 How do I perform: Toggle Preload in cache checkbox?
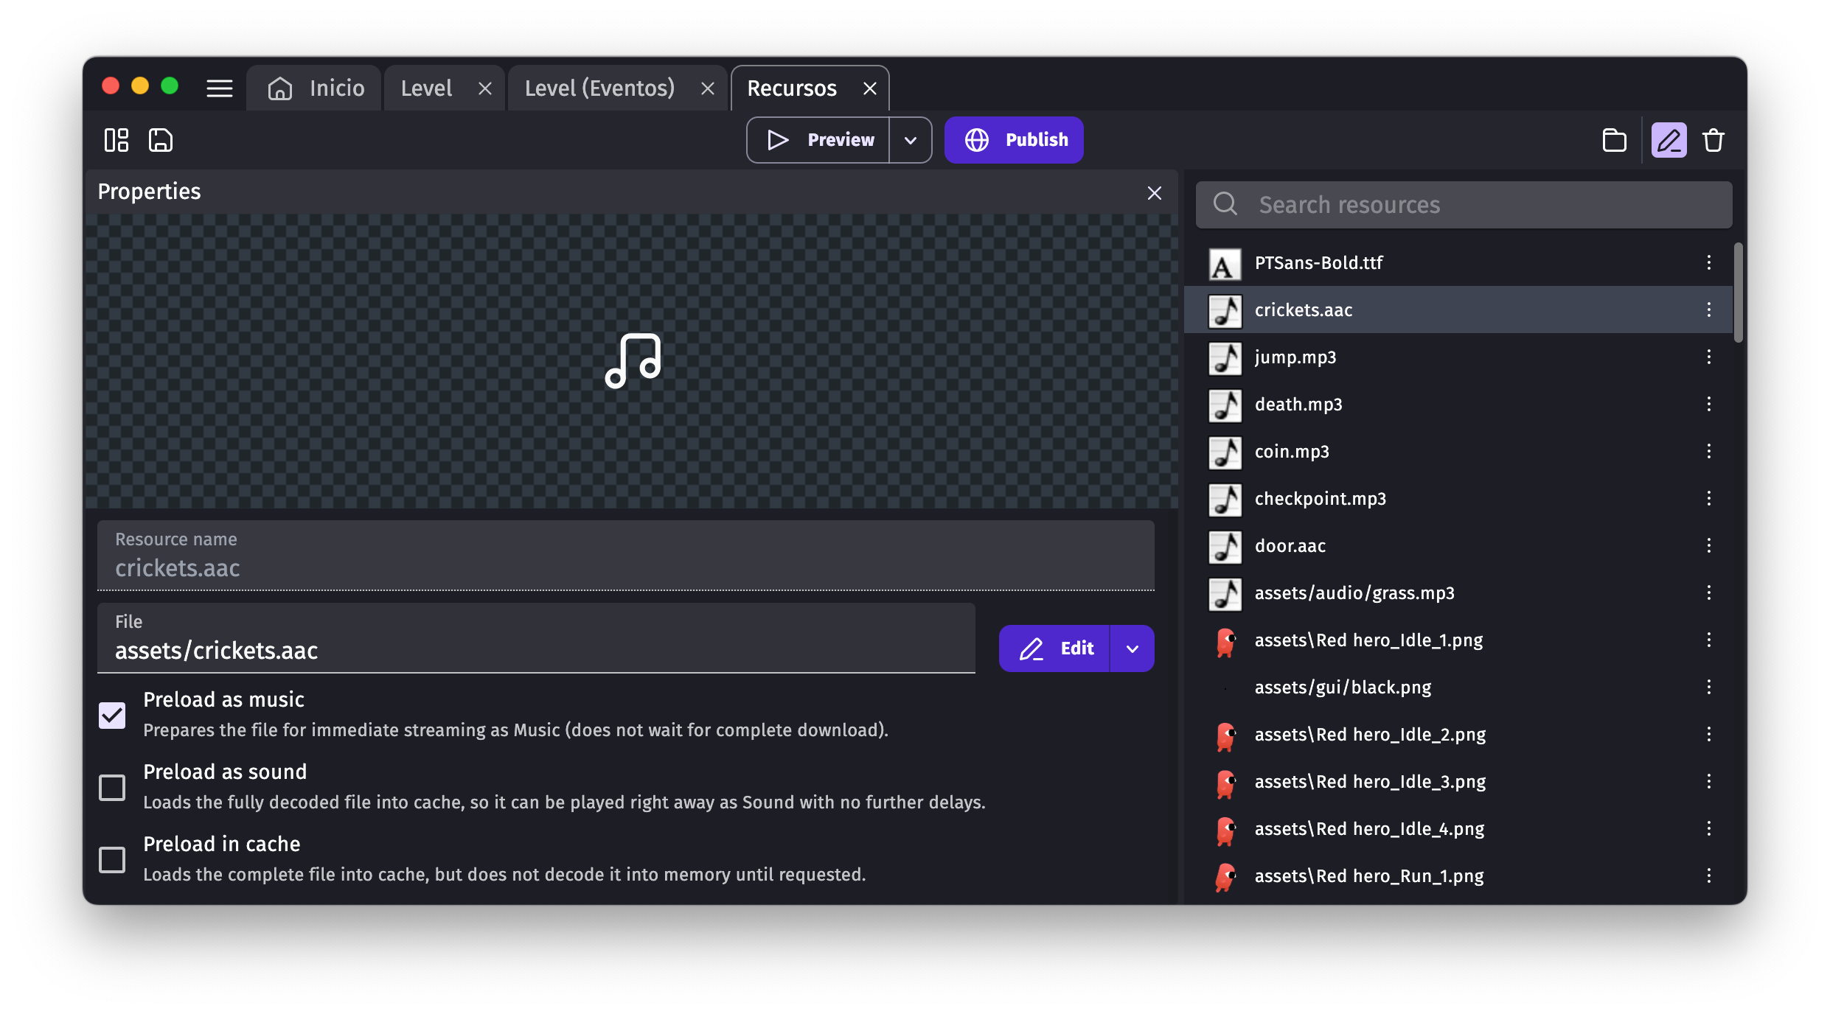(x=111, y=858)
